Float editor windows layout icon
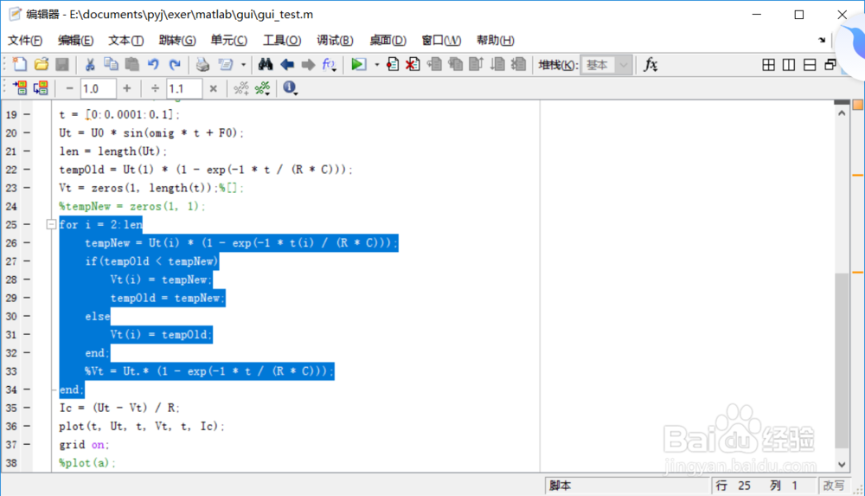The height and width of the screenshot is (496, 865). coord(830,65)
